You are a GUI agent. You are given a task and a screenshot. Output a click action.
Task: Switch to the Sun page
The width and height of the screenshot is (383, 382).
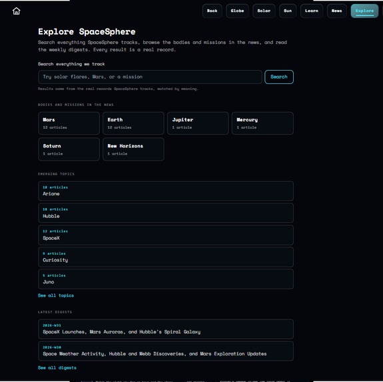(288, 11)
